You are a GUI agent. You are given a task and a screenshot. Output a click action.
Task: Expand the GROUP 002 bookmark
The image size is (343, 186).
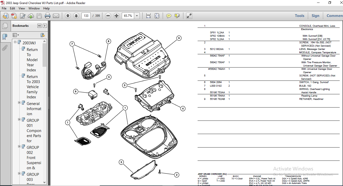[19, 146]
